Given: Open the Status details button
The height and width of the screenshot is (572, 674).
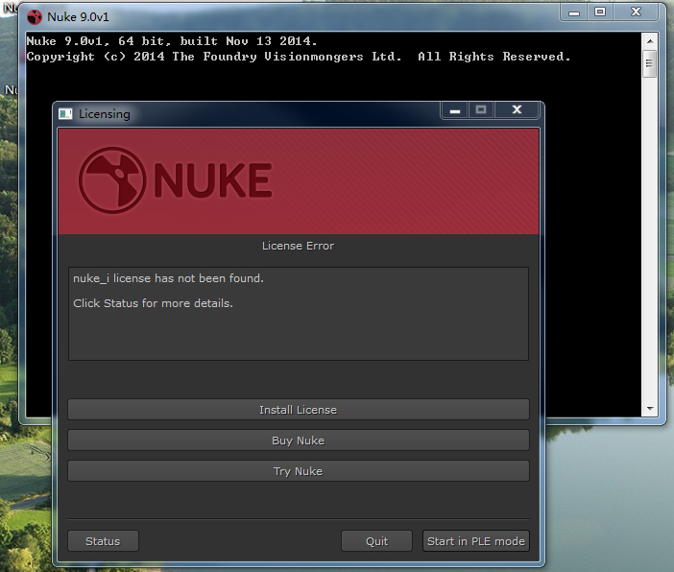Looking at the screenshot, I should [103, 541].
